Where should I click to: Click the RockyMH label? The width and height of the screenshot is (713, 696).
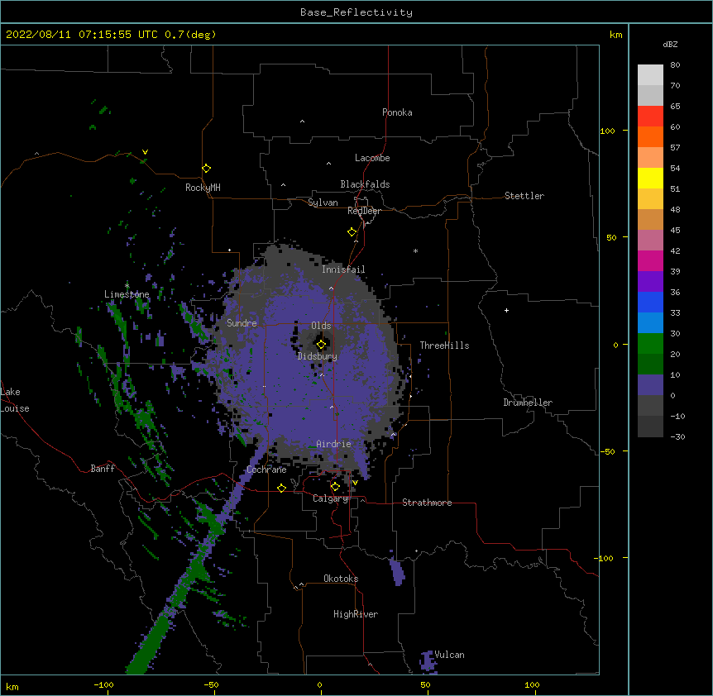(203, 187)
